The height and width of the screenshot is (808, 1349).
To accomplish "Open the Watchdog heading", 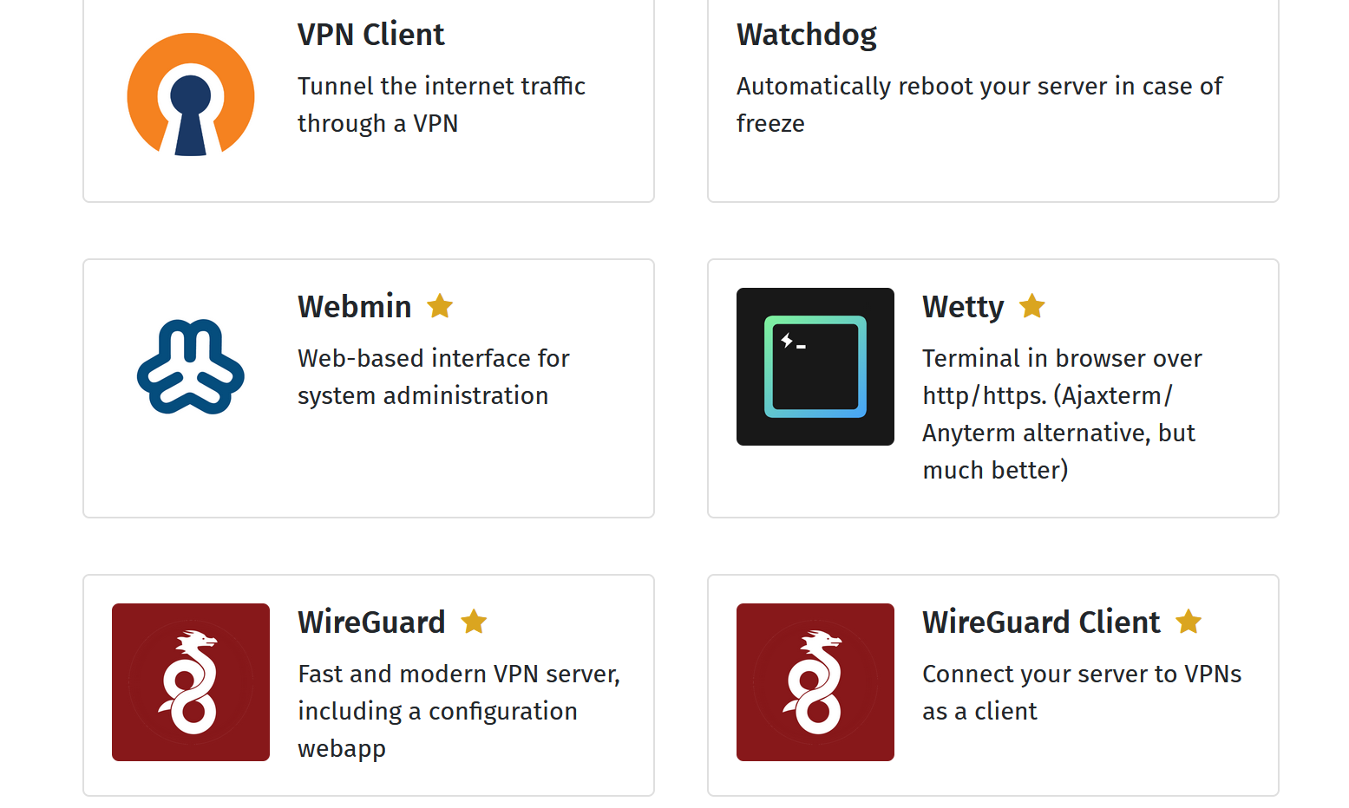I will tap(806, 35).
